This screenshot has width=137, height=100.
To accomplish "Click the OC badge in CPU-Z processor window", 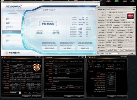I will click(37, 67).
